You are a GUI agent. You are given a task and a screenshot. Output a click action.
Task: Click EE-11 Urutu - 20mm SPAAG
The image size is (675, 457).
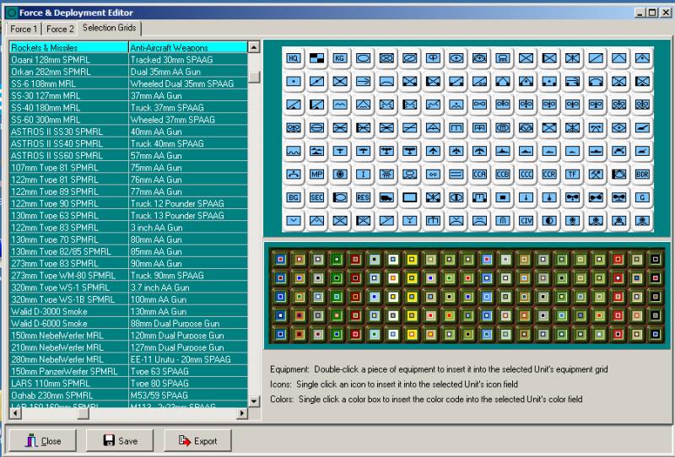pos(188,359)
